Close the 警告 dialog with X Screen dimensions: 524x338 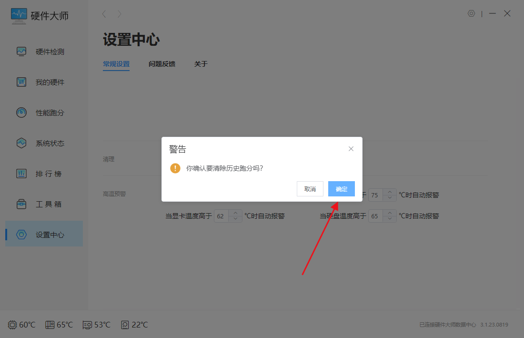(x=351, y=149)
